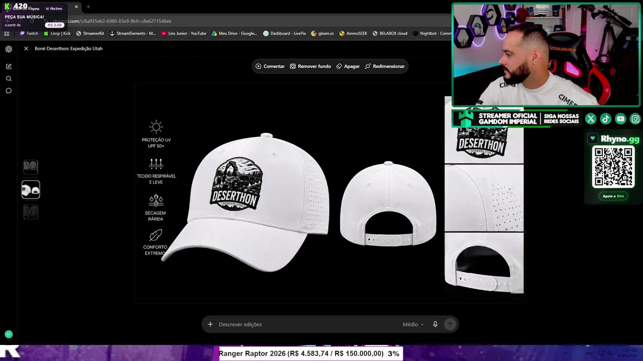
Task: Close the current browser tab
Action: pyautogui.click(x=76, y=7)
